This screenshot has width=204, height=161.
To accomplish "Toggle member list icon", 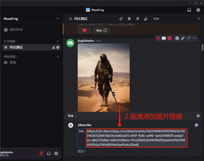I will pos(146,19).
